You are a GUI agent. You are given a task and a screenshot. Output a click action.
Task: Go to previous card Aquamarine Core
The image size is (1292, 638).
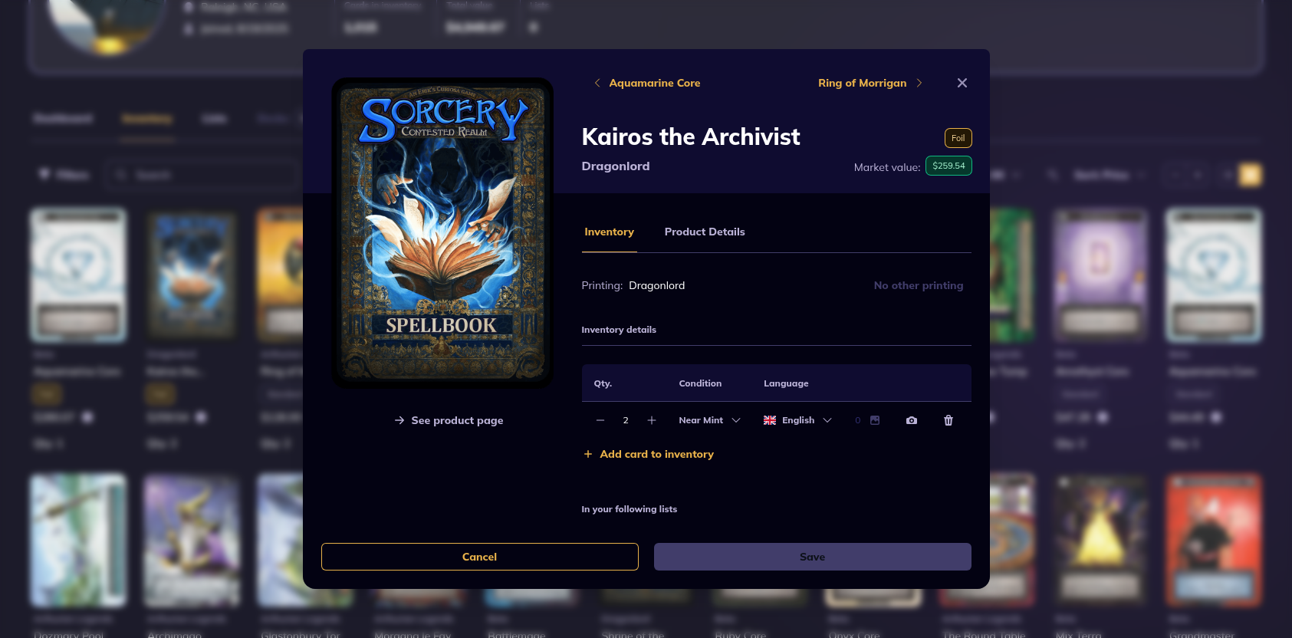tap(647, 83)
